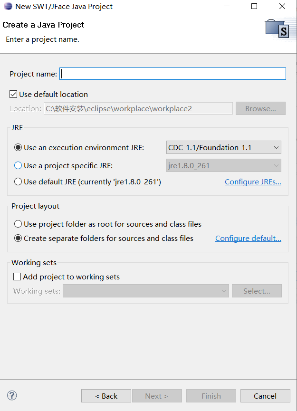
Task: Click the help question mark icon
Action: [11, 395]
